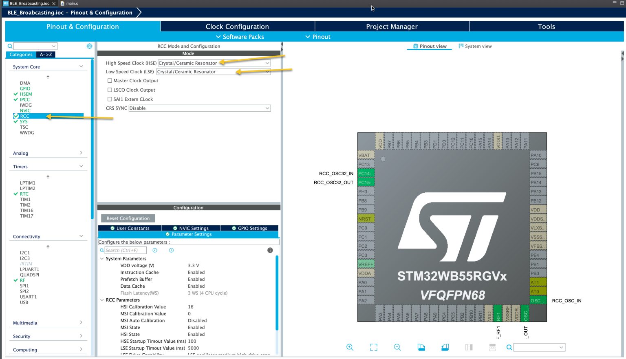
Task: Select RCC in the System Core list
Action: click(x=25, y=116)
